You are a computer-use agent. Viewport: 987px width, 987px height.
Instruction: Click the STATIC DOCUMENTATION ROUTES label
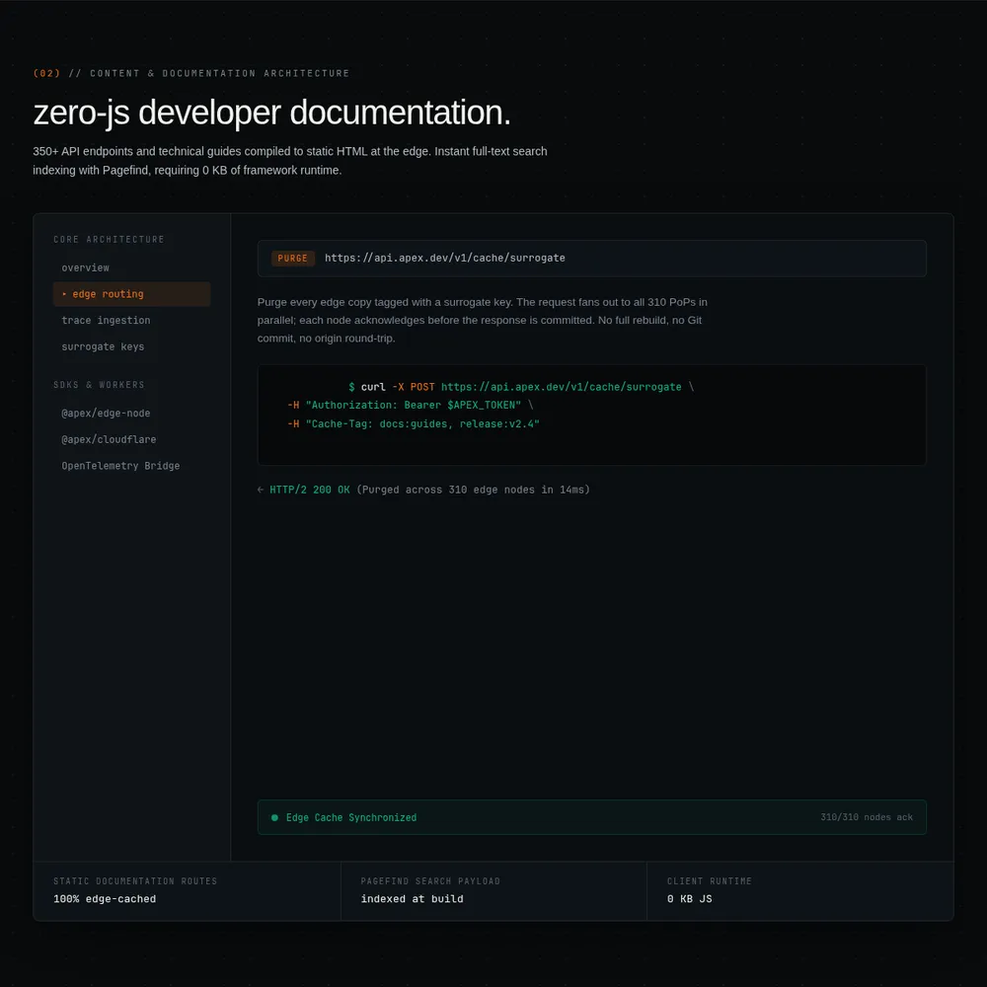[x=135, y=881]
